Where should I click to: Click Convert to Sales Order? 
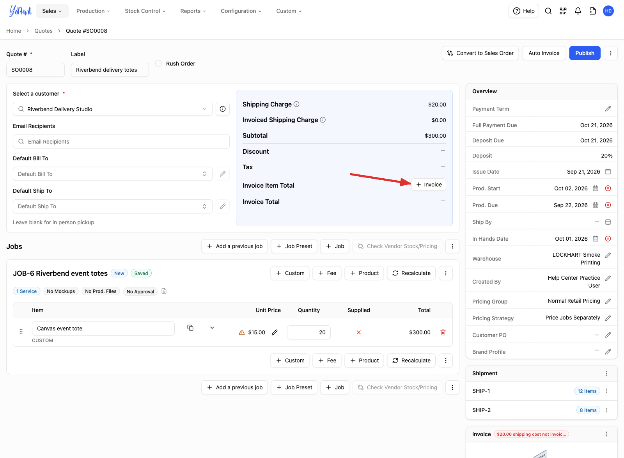[480, 53]
